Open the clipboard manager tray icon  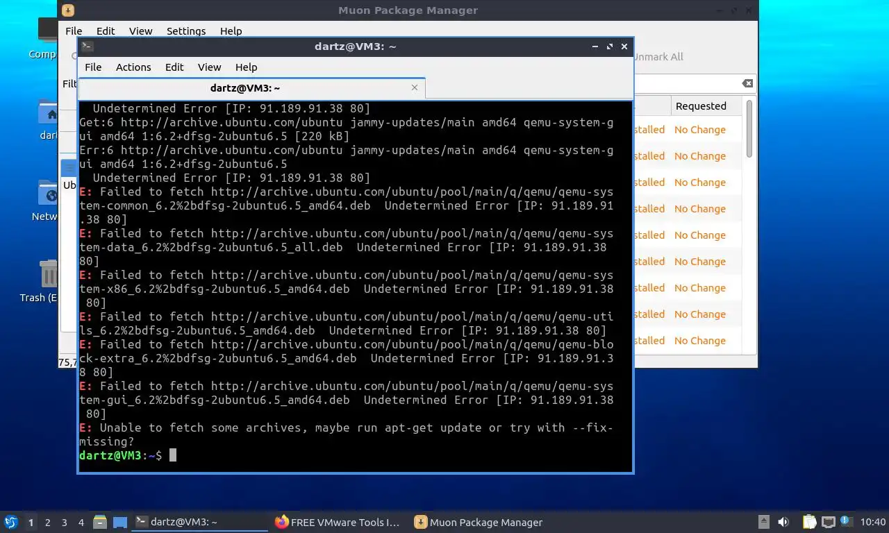point(809,522)
